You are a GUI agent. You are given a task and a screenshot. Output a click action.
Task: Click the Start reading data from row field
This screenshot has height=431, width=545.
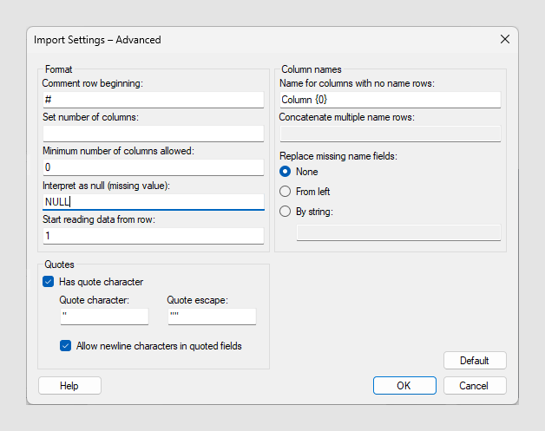pyautogui.click(x=154, y=236)
